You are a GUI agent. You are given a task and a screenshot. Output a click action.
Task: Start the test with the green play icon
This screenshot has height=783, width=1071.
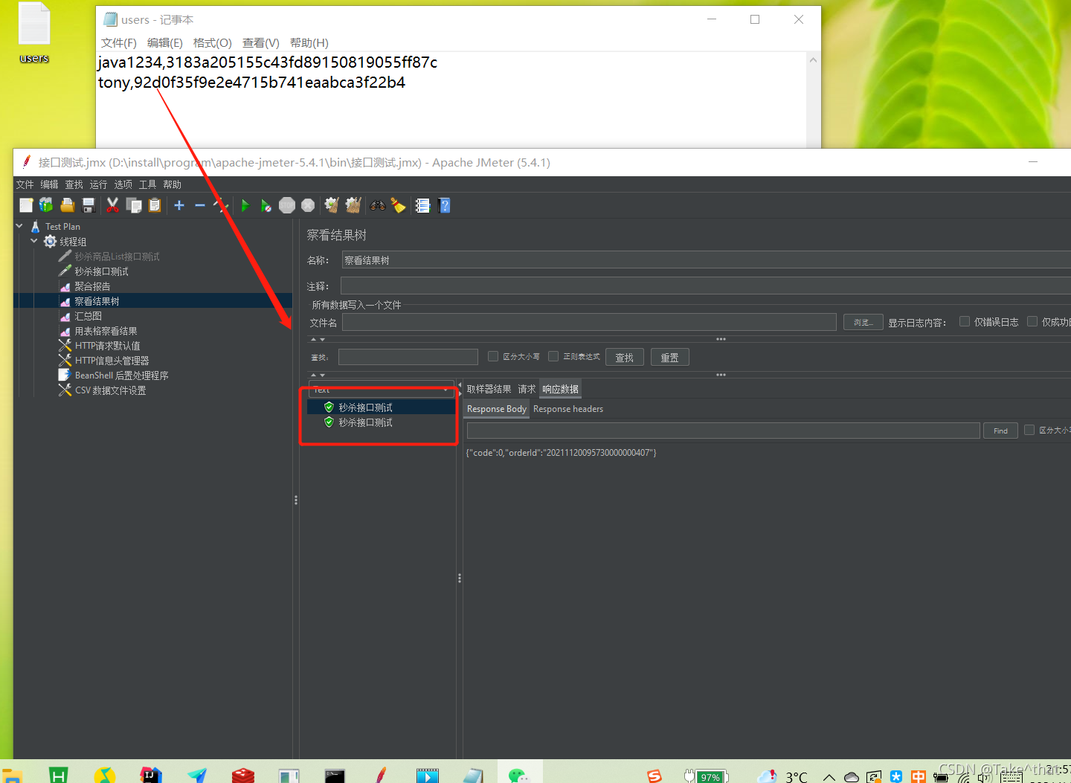[x=245, y=205]
